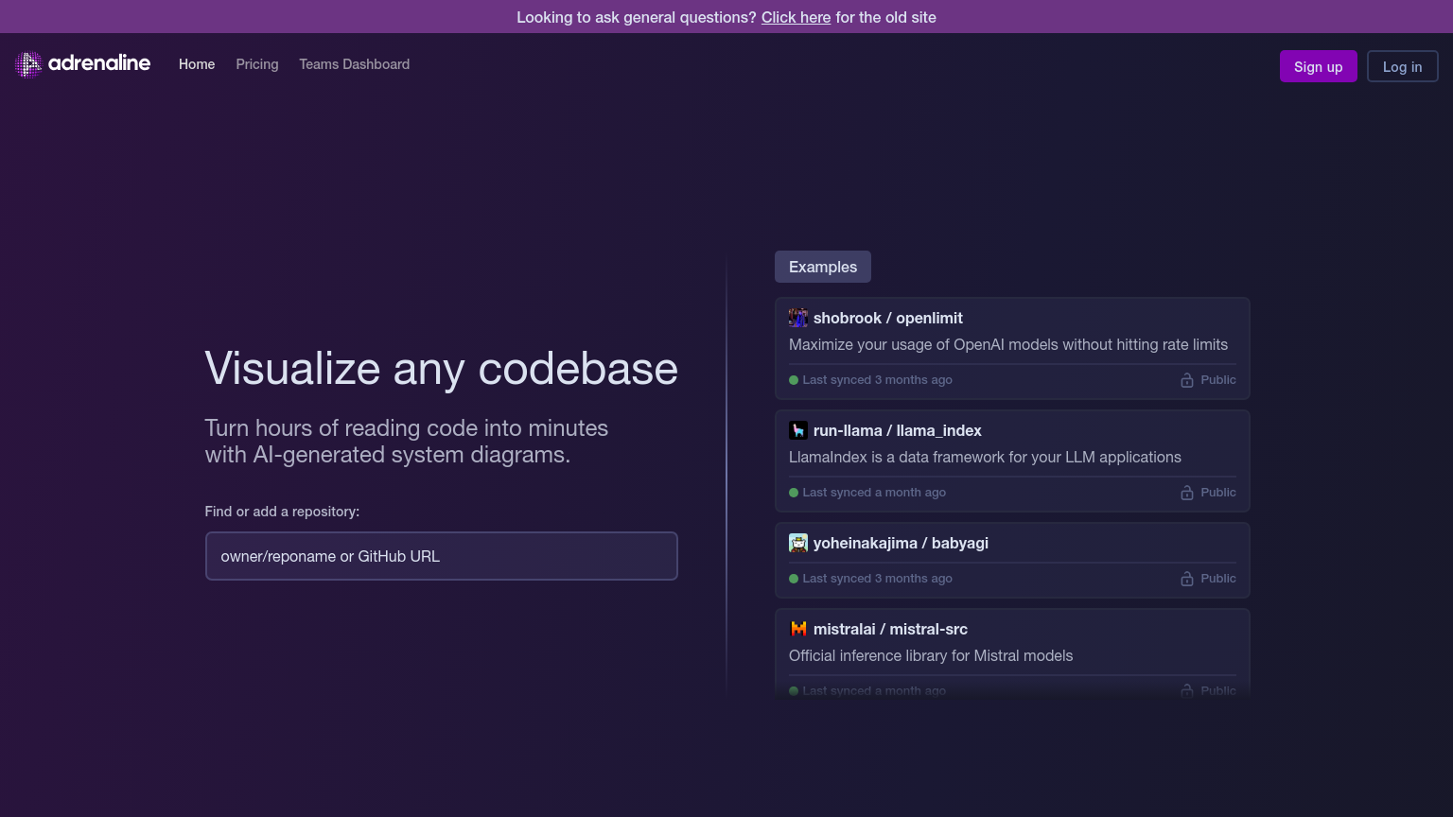The height and width of the screenshot is (817, 1453).
Task: Open the Teams Dashboard menu item
Action: pos(354,64)
